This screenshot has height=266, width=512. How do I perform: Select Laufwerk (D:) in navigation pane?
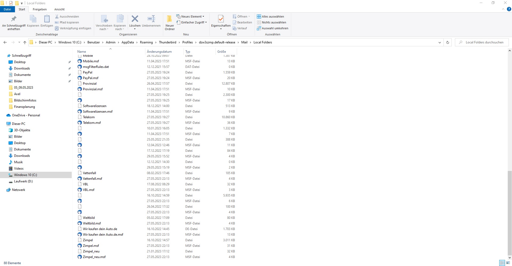(x=23, y=181)
